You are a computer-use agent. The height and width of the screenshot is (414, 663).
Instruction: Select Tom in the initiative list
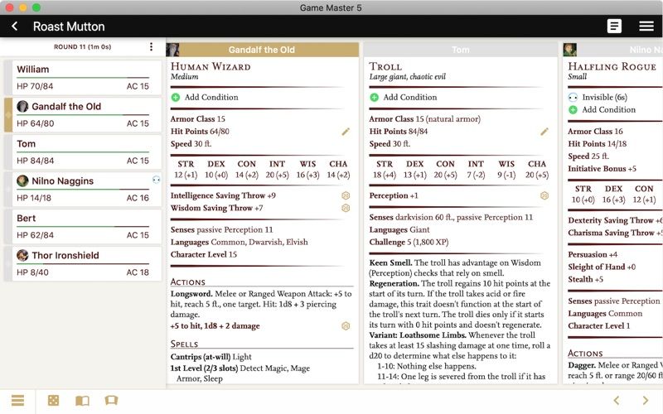click(83, 152)
